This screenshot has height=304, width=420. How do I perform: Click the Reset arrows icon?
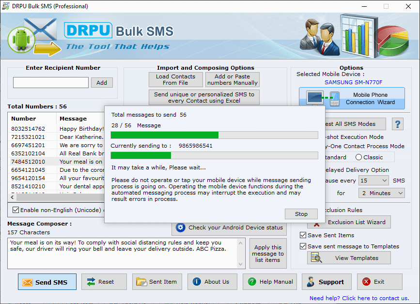tap(91, 282)
